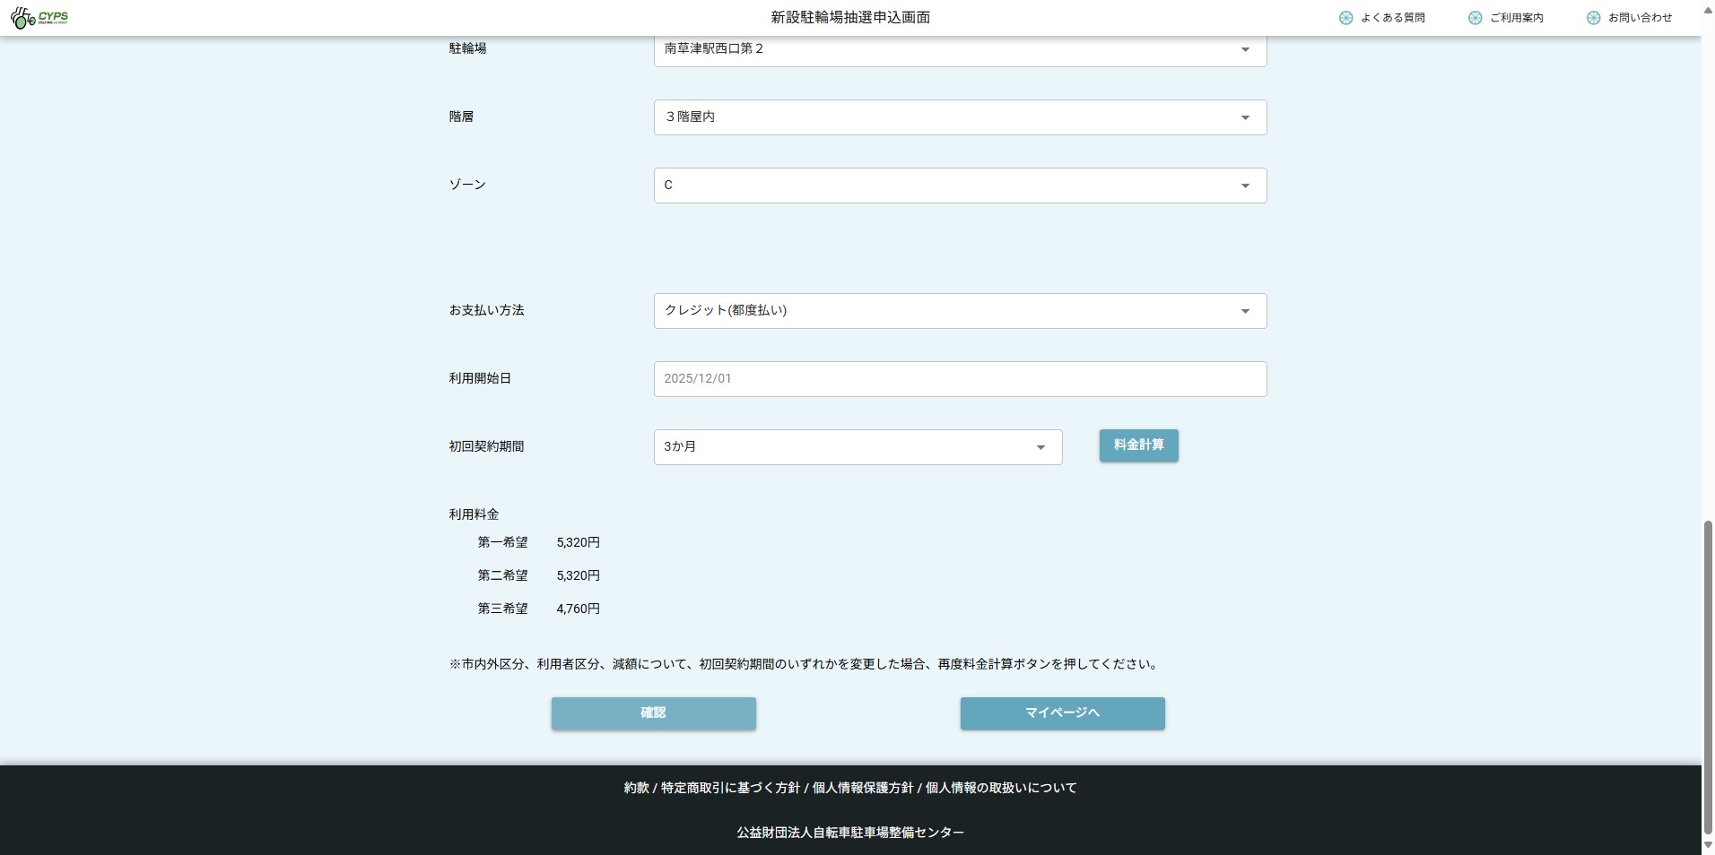Image resolution: width=1715 pixels, height=855 pixels.
Task: Click the icon beside よくある質問
Action: click(x=1345, y=18)
